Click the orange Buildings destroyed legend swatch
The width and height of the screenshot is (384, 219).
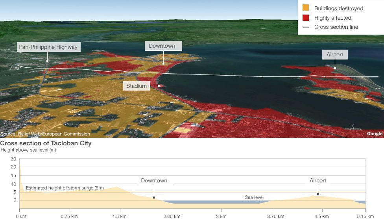306,7
